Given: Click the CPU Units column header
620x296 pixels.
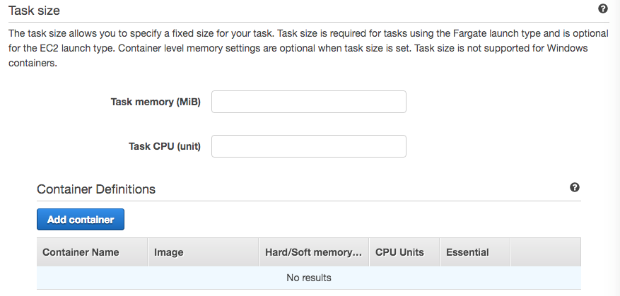Looking at the screenshot, I should click(x=399, y=252).
